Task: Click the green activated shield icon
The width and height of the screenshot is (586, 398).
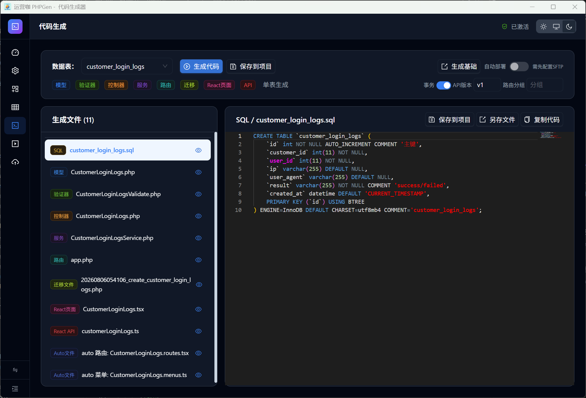Action: tap(505, 27)
